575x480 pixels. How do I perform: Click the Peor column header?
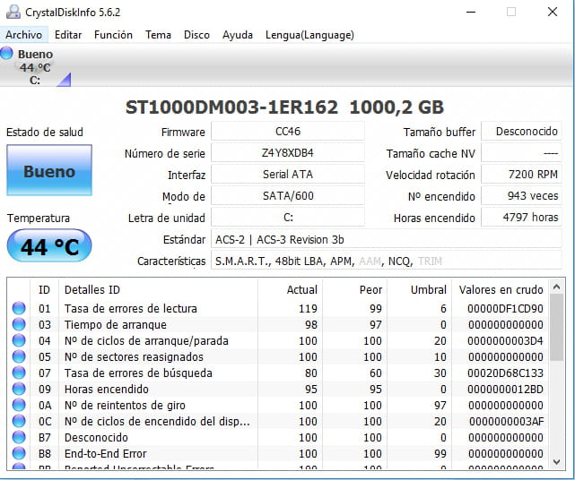pos(354,289)
